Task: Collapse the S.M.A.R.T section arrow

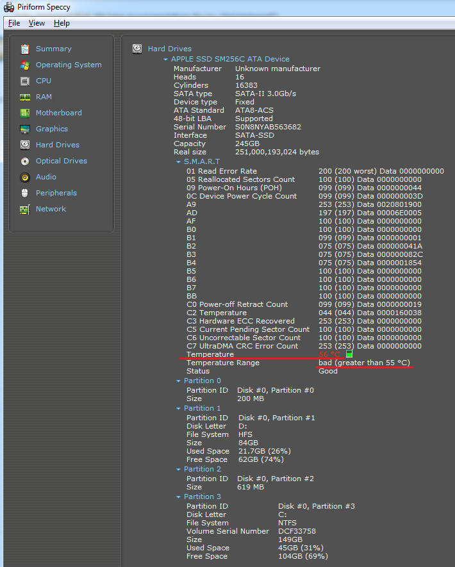Action: (178, 162)
